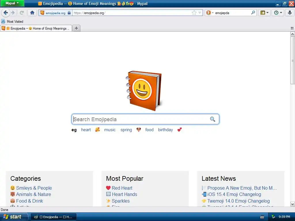Open the Food & Drink category
This screenshot has height=221, width=295.
30,201
